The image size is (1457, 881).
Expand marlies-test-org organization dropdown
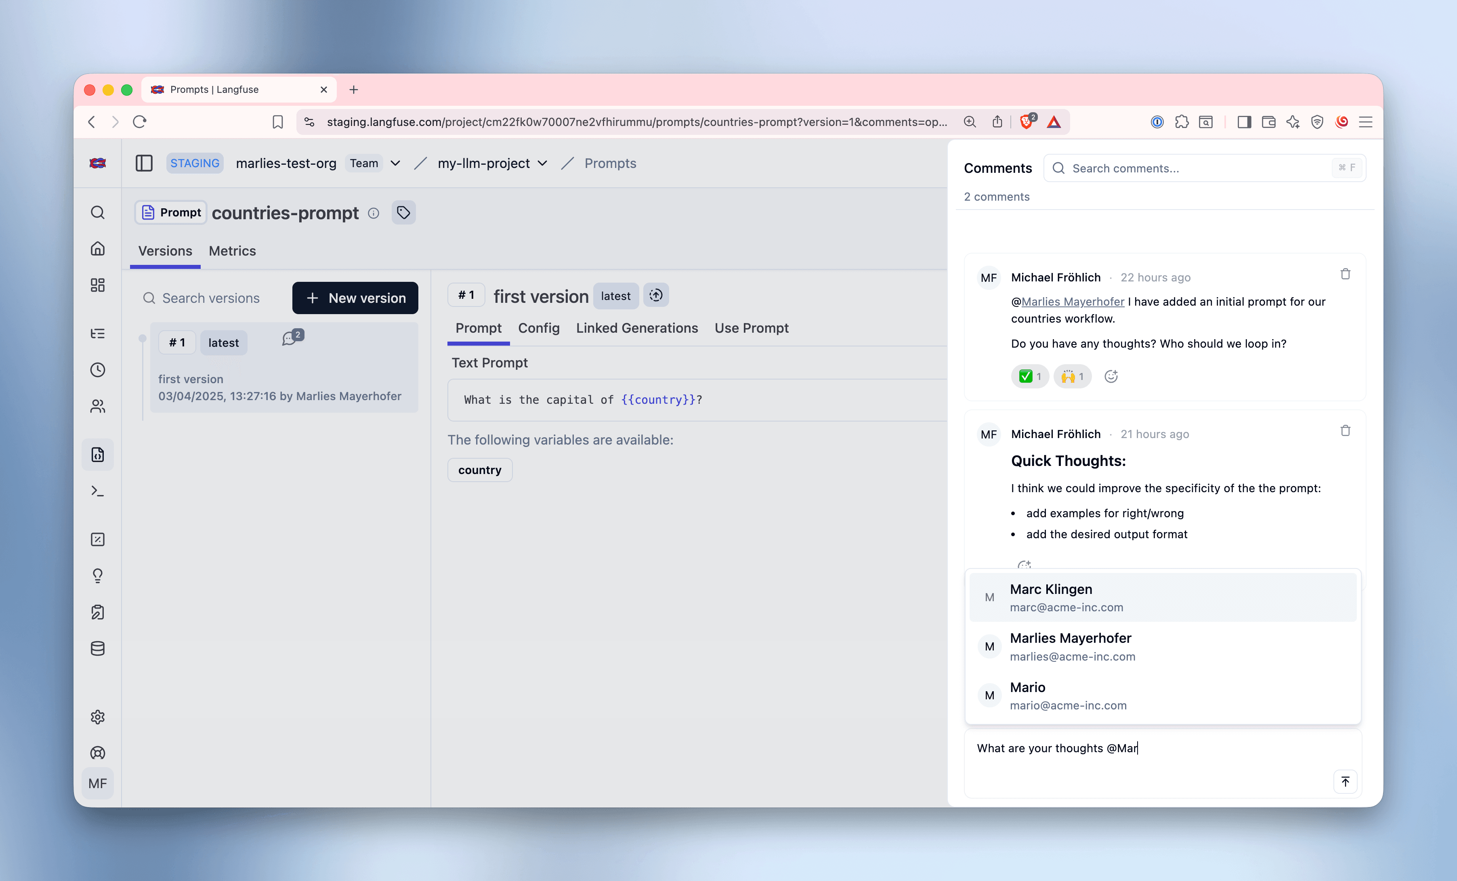[396, 163]
